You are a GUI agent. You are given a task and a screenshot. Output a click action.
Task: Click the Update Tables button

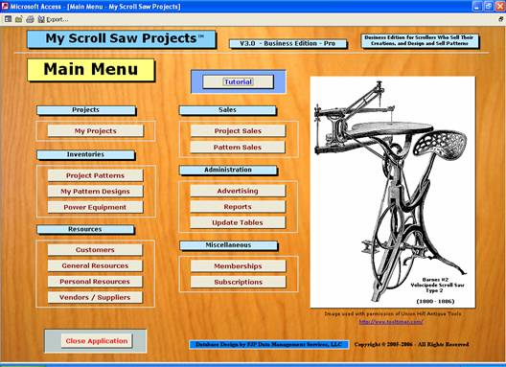pyautogui.click(x=238, y=222)
